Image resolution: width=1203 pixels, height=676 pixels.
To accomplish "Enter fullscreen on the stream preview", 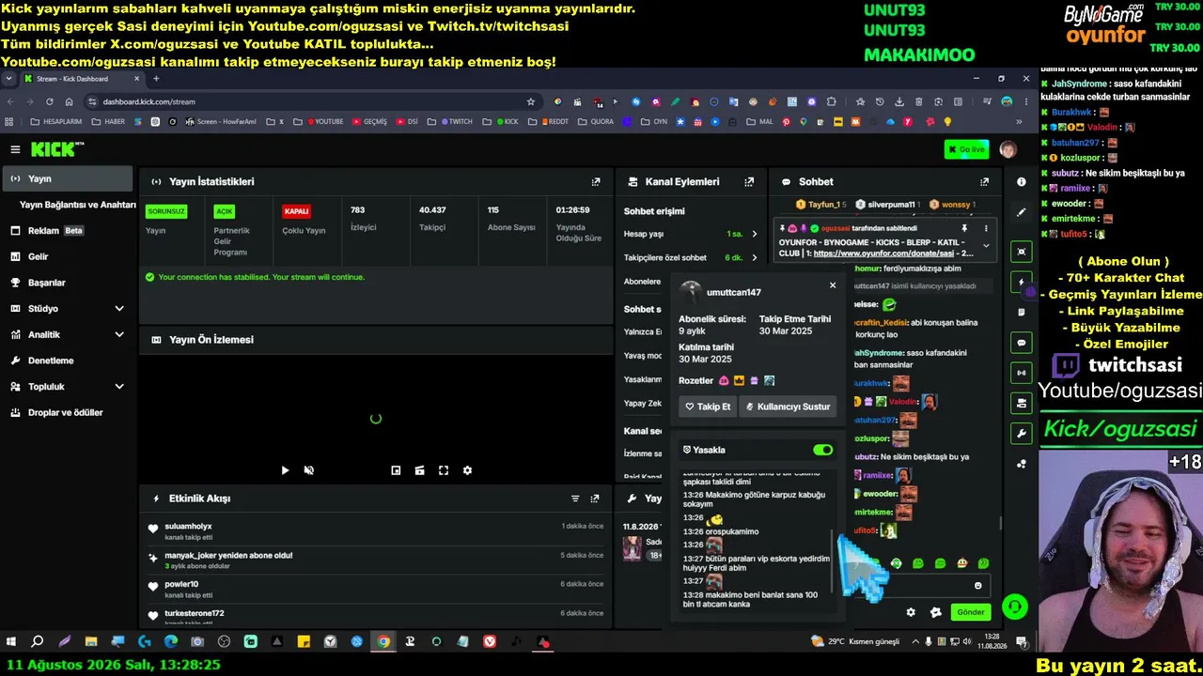I will point(444,470).
